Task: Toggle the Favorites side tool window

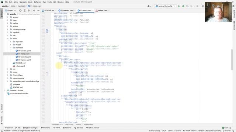Action: [x=1, y=120]
